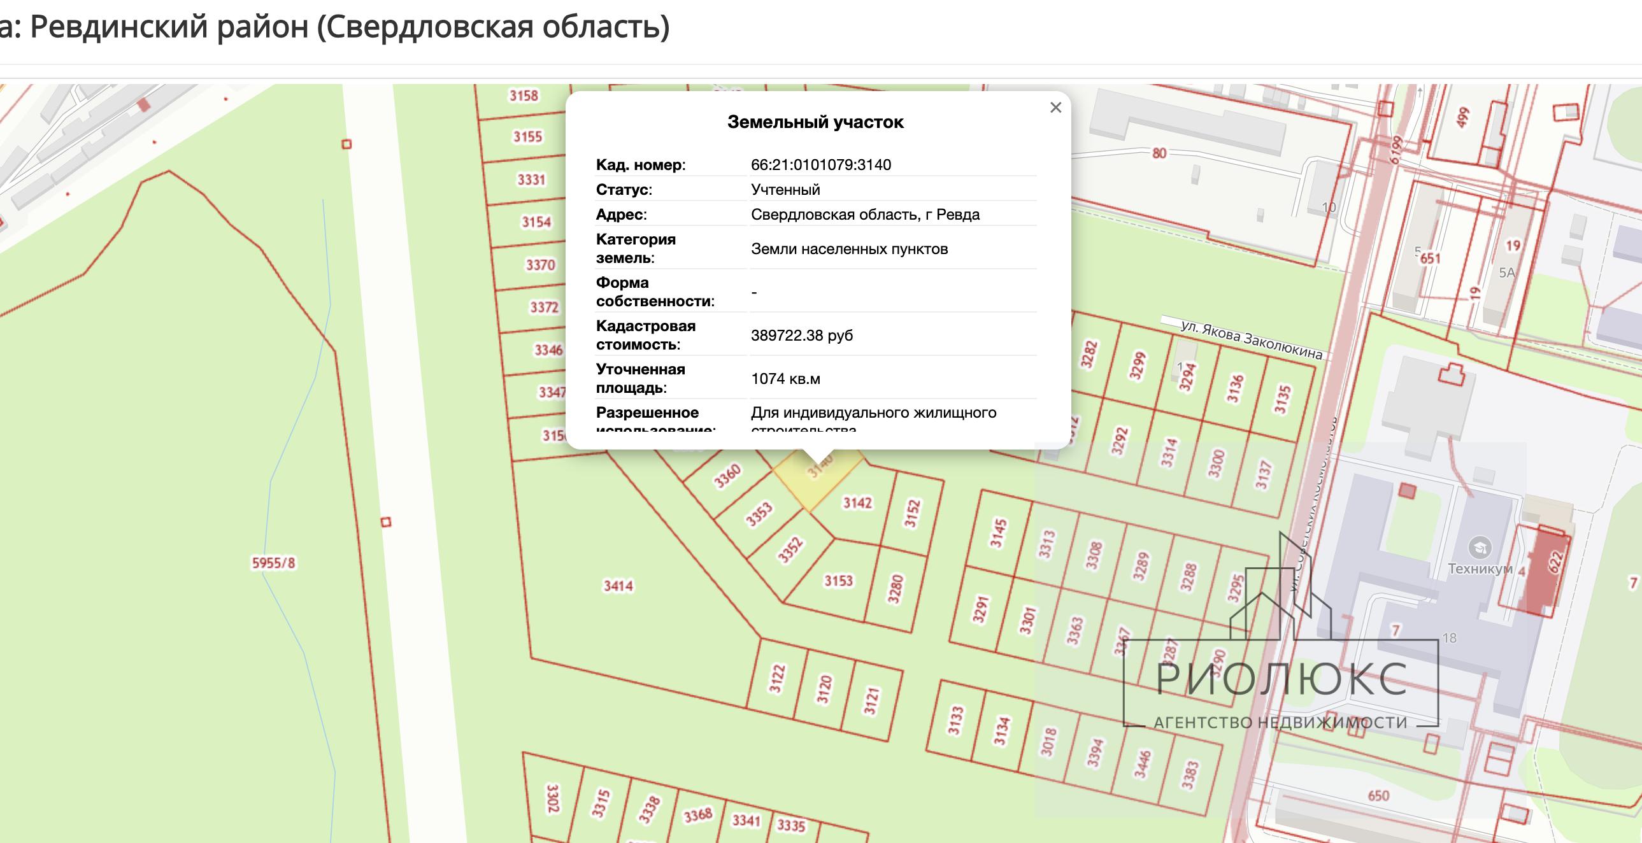Click parcel 3135 near street
The image size is (1642, 843).
point(1282,399)
